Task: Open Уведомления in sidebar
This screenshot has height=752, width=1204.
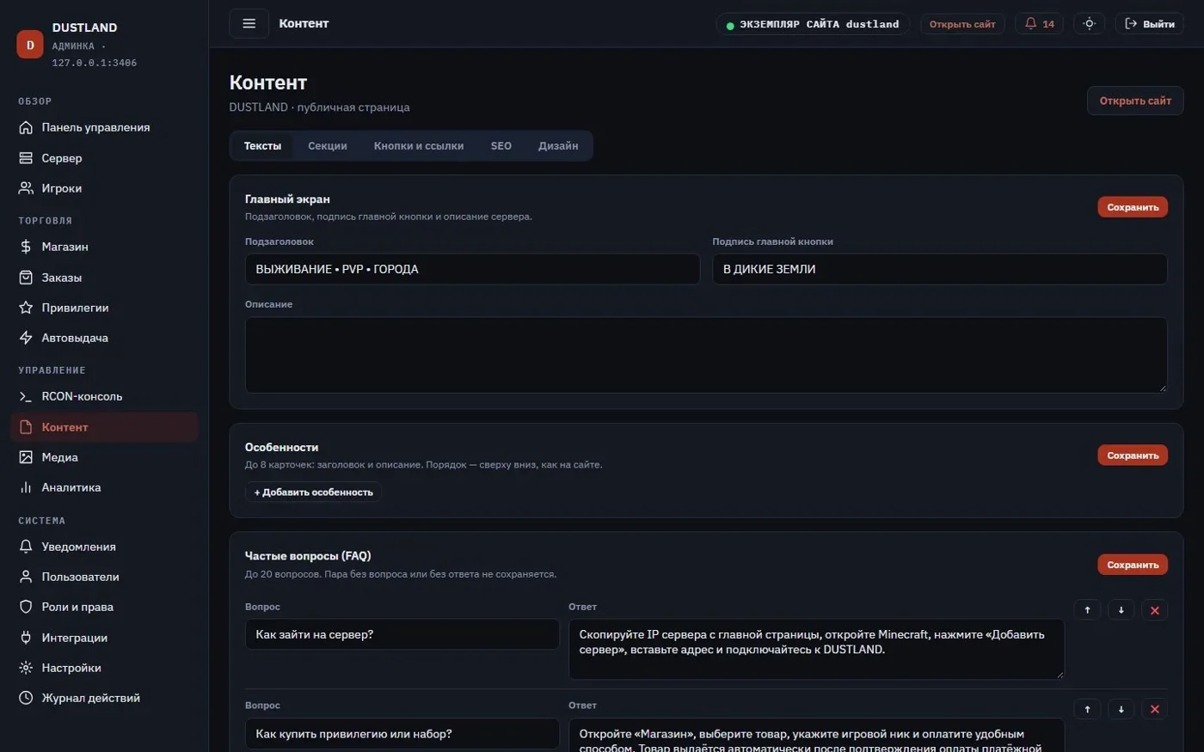Action: (104, 547)
